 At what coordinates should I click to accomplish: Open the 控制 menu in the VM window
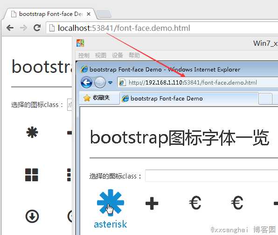(x=83, y=56)
